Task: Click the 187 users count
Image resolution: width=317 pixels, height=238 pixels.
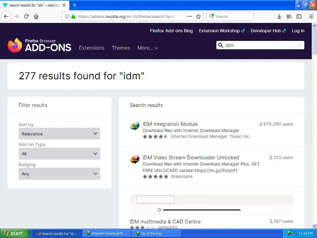Action: point(281,221)
